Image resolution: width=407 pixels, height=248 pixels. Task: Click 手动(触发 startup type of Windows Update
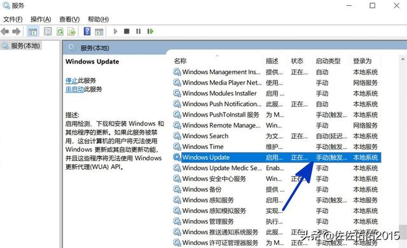(x=331, y=157)
